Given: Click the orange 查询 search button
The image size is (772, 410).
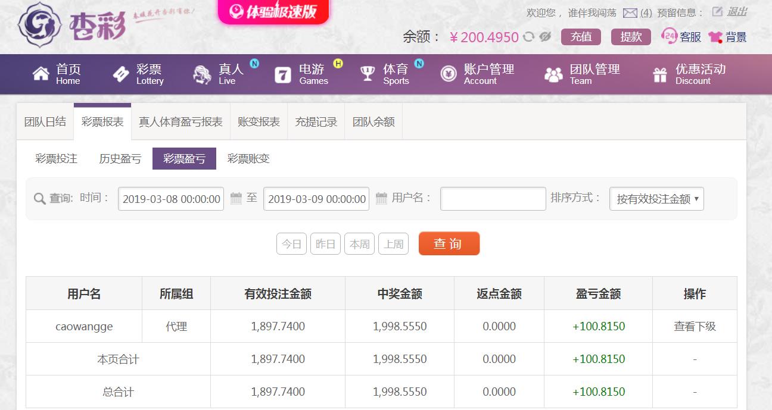Looking at the screenshot, I should coord(449,243).
